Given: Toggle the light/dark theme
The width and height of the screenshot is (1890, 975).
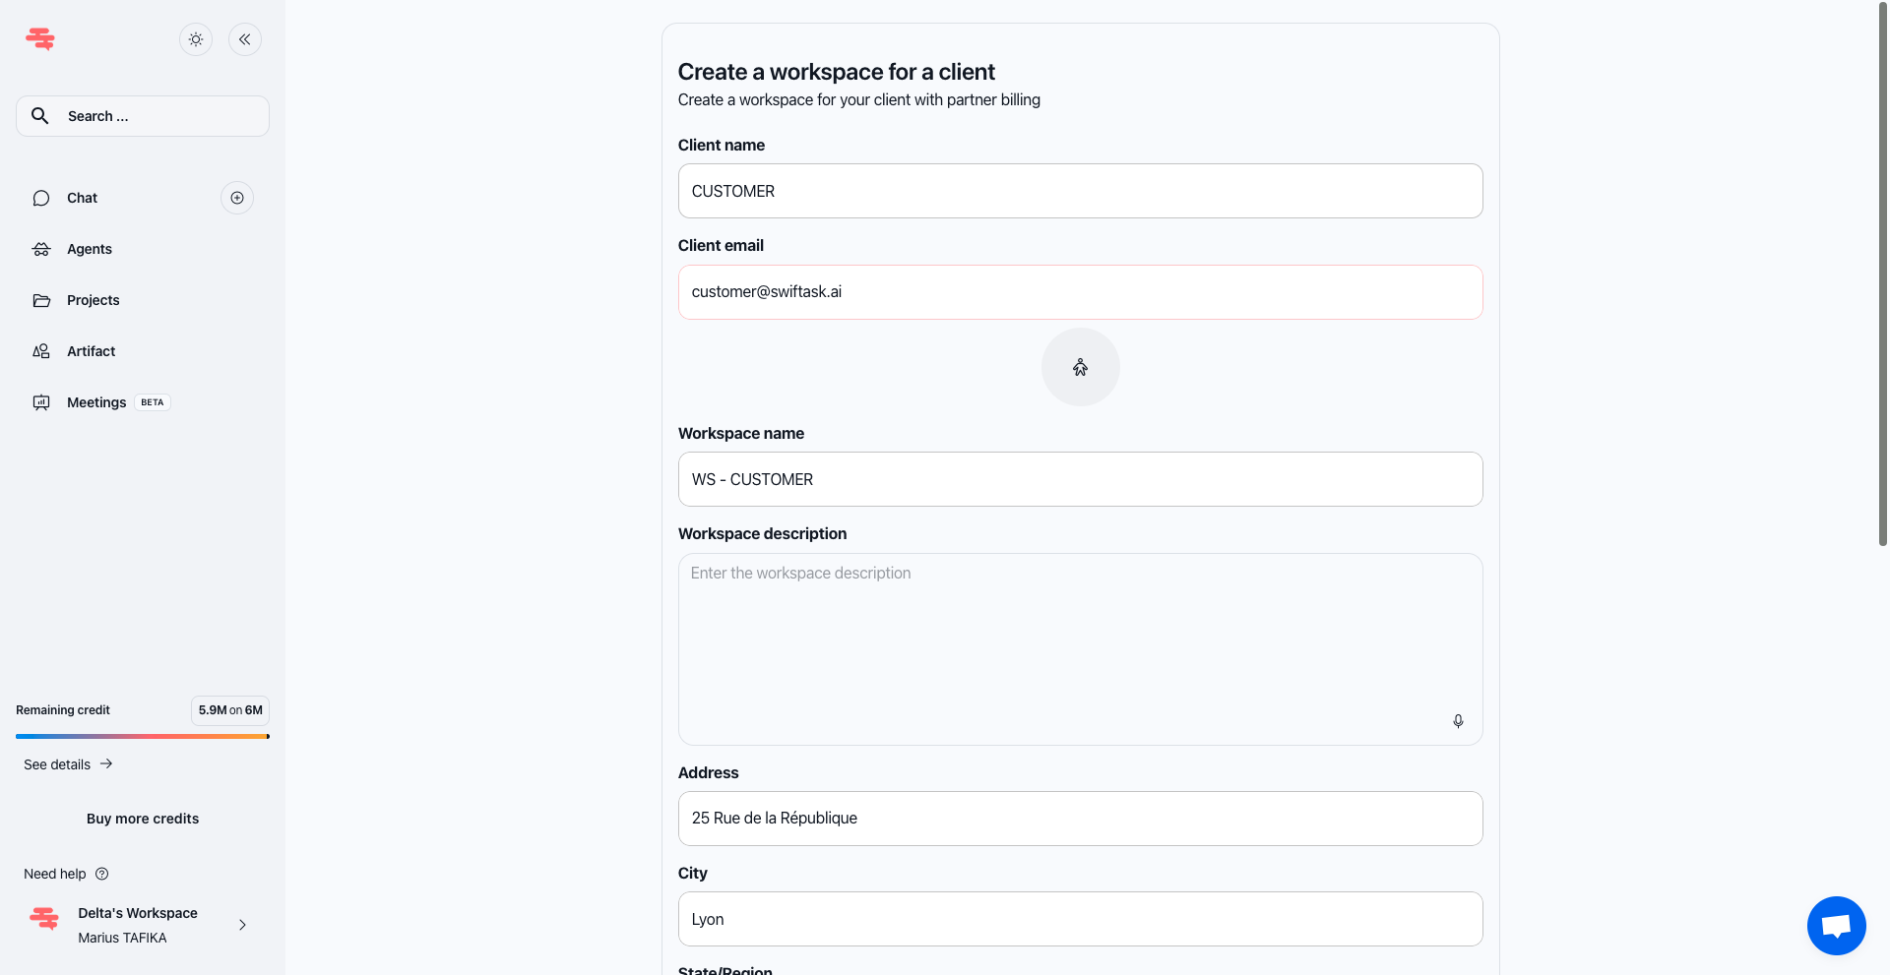Looking at the screenshot, I should pos(195,39).
